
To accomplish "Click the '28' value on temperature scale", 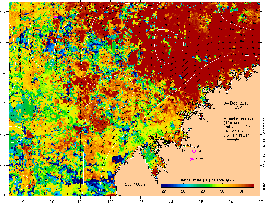I will coord(183,191).
